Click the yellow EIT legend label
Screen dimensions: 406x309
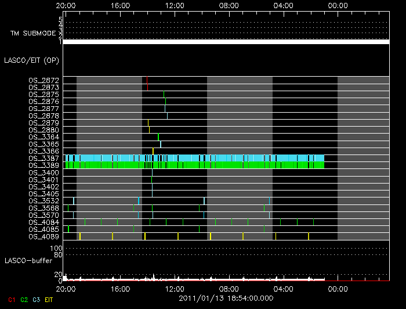(x=48, y=299)
